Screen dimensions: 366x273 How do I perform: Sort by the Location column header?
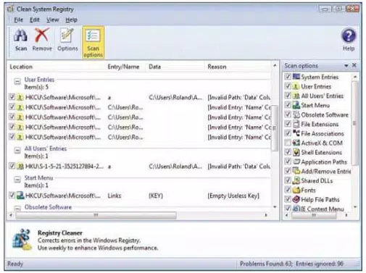[x=56, y=67]
